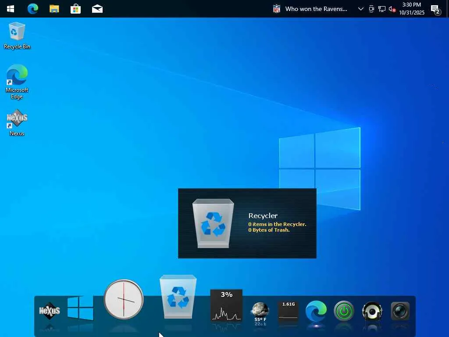Open the Windows logo item in the Nexus dock
Screen dimensions: 449x337
click(x=80, y=308)
